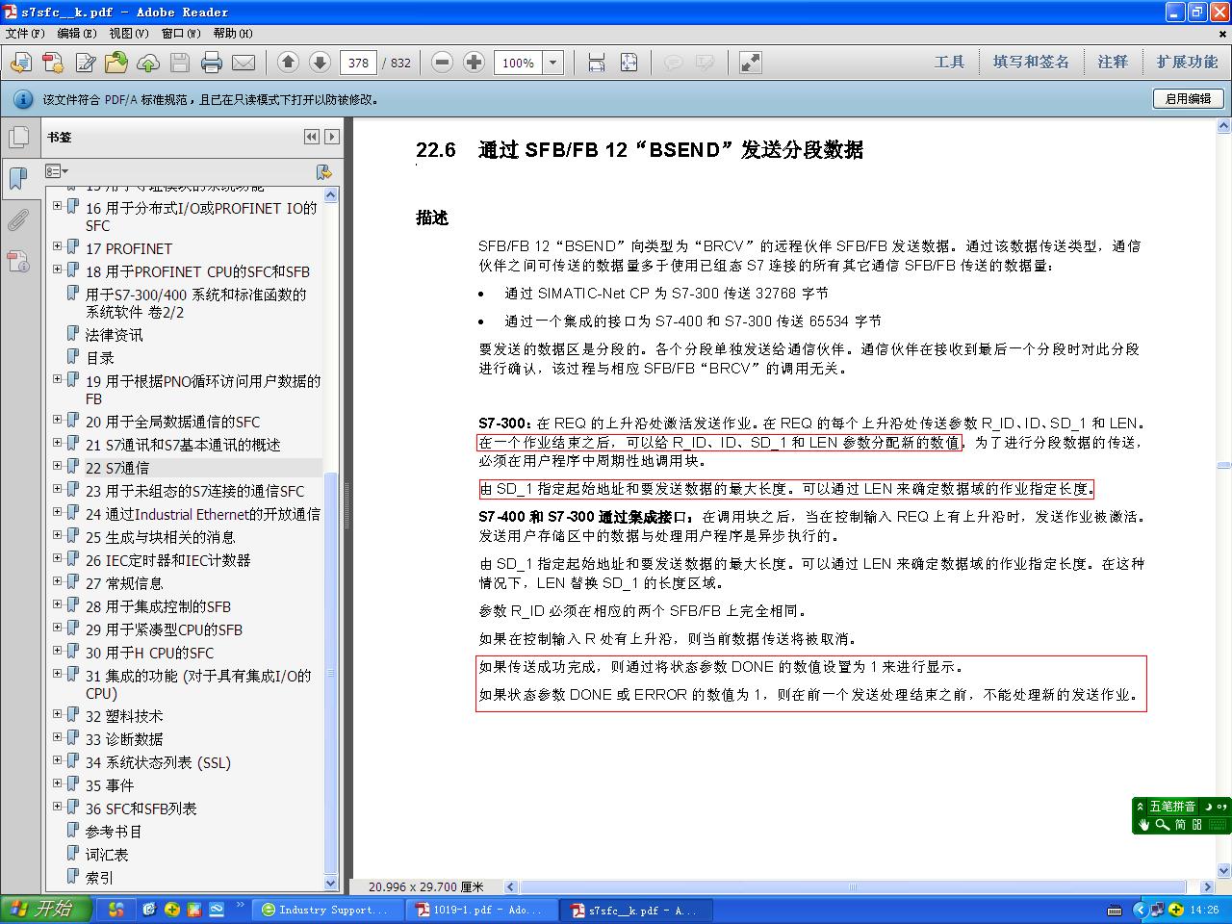
Task: Expand bookmark 22 S7通信
Action: tap(57, 467)
